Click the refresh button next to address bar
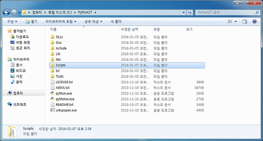The width and height of the screenshot is (263, 141). tap(190, 12)
